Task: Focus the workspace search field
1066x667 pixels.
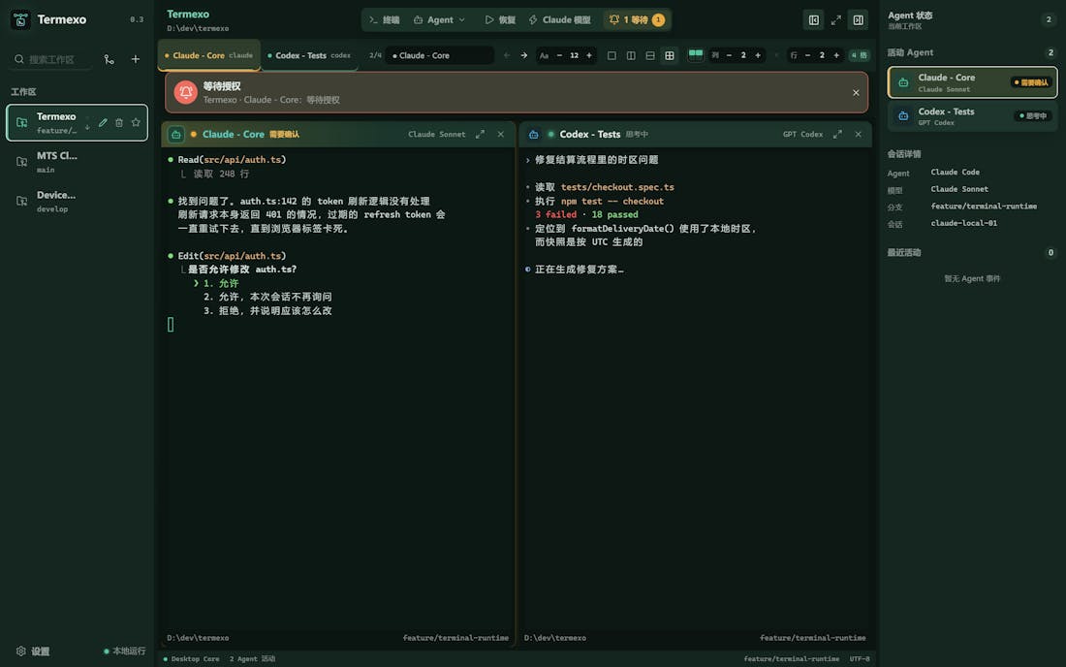Action: [51, 59]
